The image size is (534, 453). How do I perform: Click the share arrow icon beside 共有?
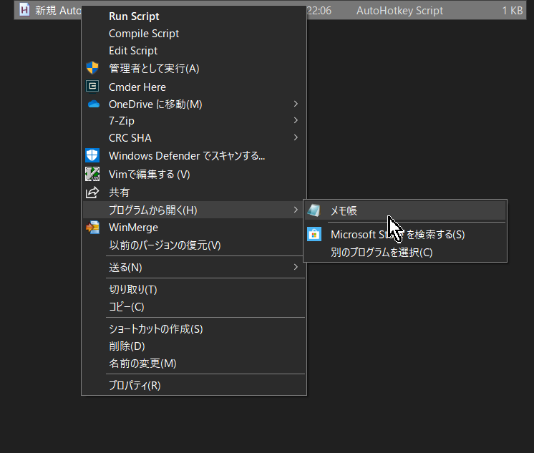click(92, 193)
